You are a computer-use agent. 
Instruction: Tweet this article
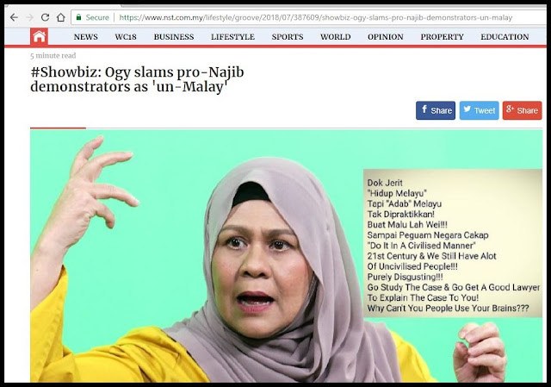coord(479,110)
